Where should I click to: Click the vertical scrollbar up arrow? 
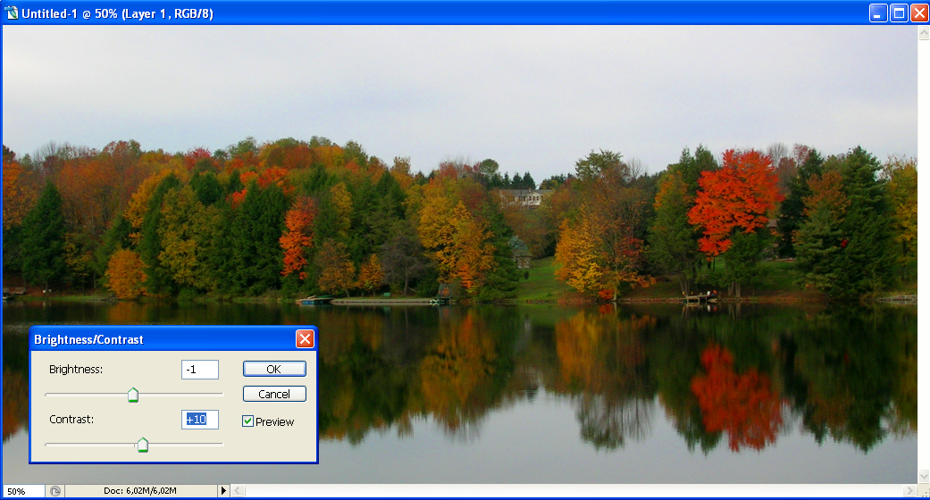[924, 32]
